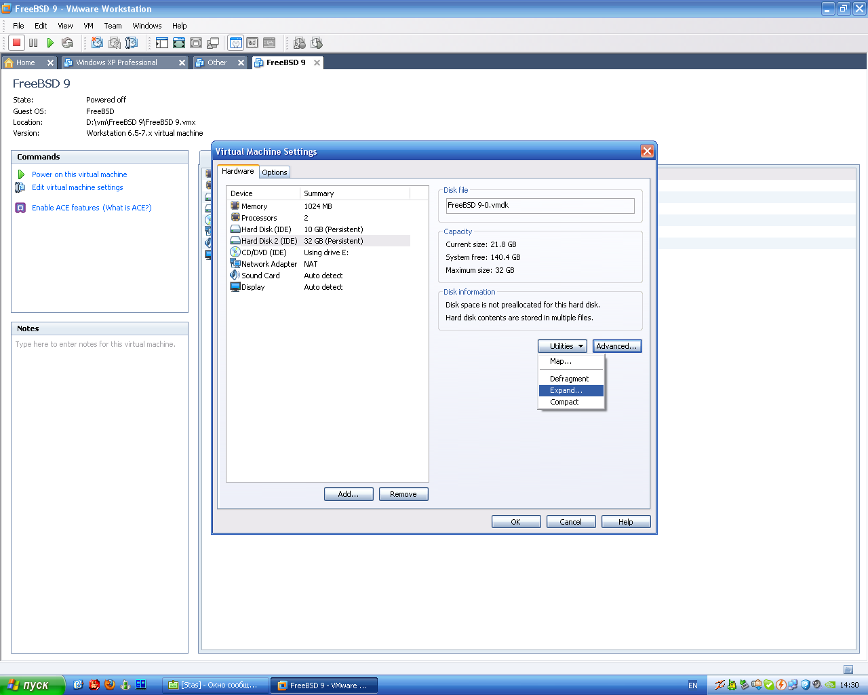Select Compact in the Utilities menu

pos(564,402)
